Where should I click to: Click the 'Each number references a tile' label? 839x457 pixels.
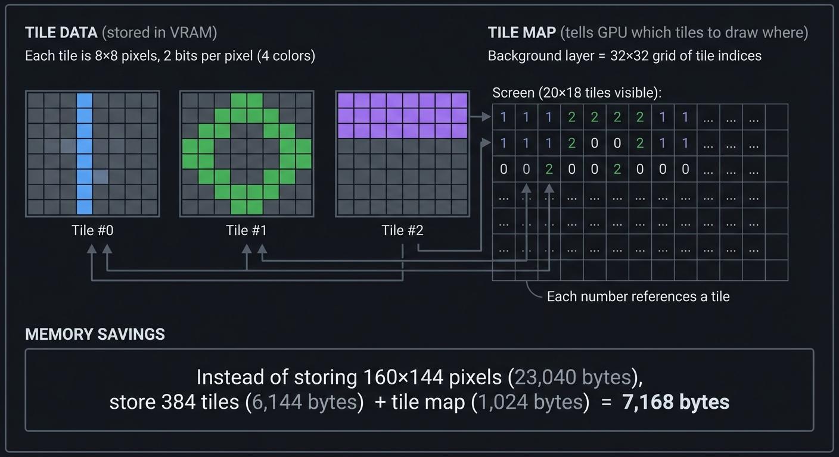(638, 296)
